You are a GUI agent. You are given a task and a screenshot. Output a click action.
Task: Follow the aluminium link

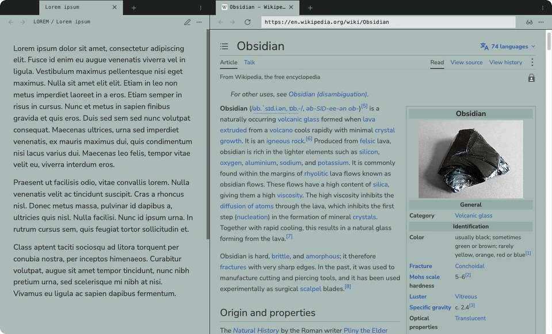tap(260, 162)
